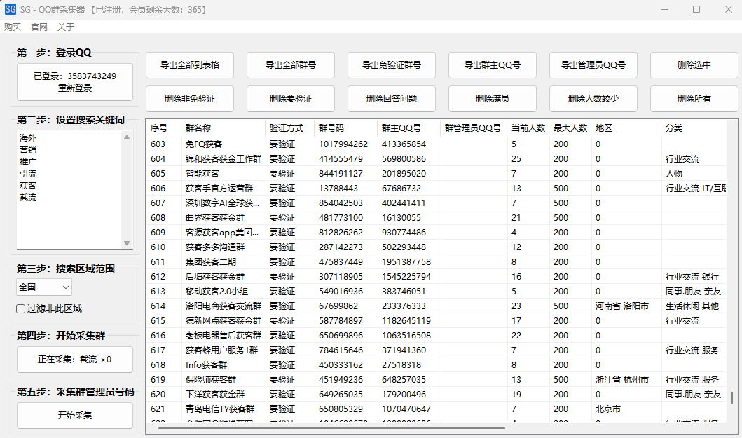Click the table's horizontal scrollbar
This screenshot has height=438, width=742.
[x=329, y=427]
